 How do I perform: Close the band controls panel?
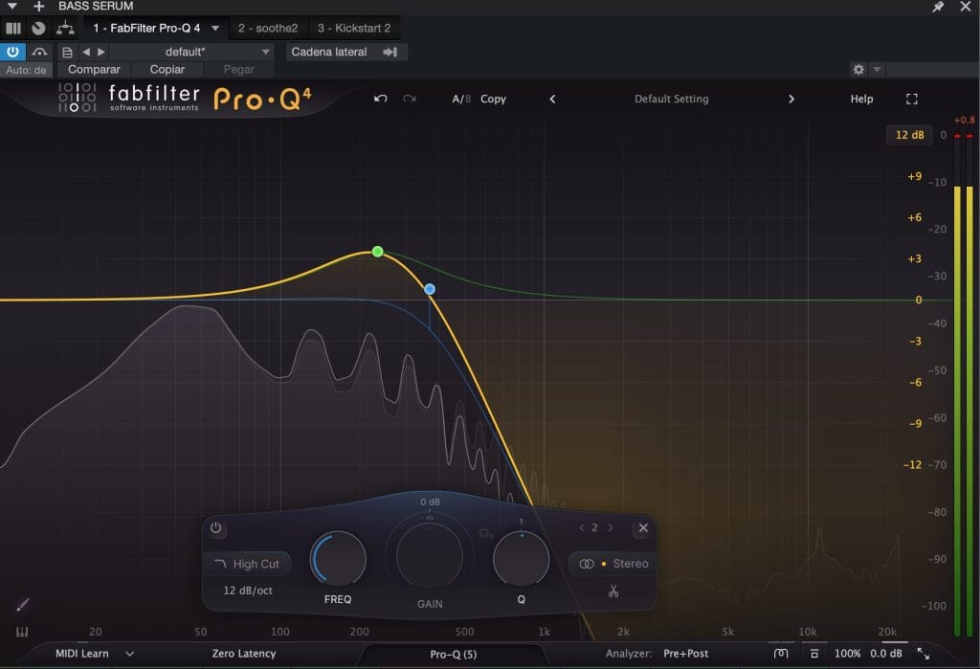pyautogui.click(x=643, y=527)
